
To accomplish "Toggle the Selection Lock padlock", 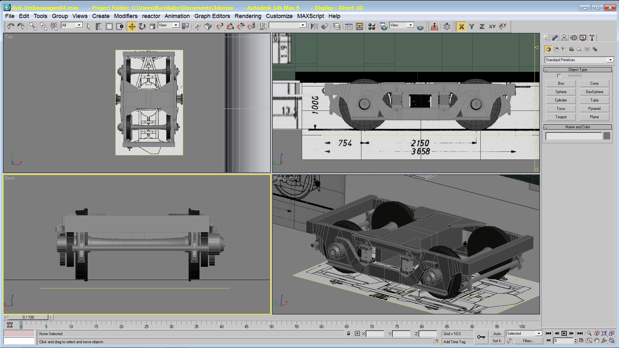I will 349,333.
